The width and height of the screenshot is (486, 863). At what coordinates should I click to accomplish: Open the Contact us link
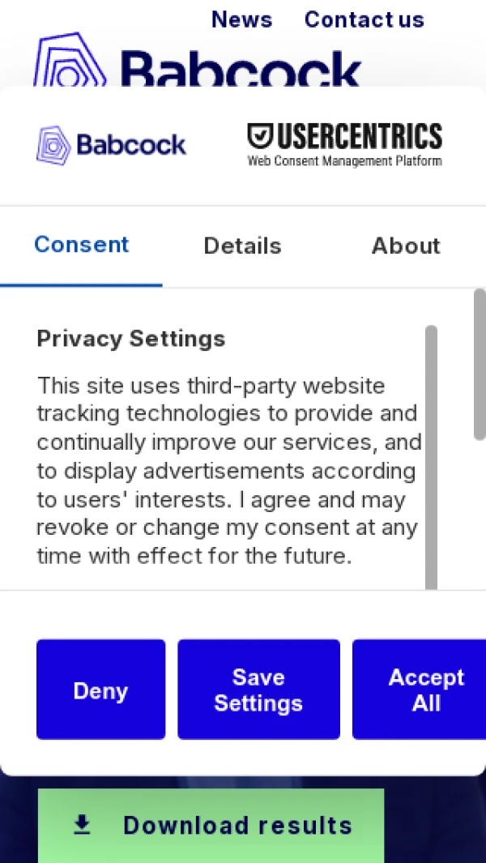coord(364,19)
